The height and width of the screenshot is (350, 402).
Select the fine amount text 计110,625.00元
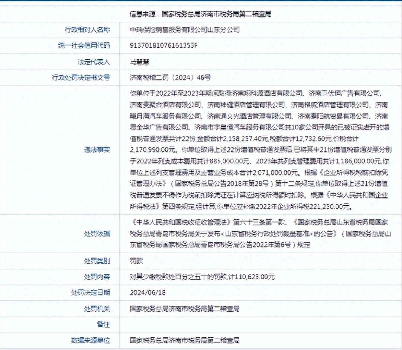[x=252, y=277]
